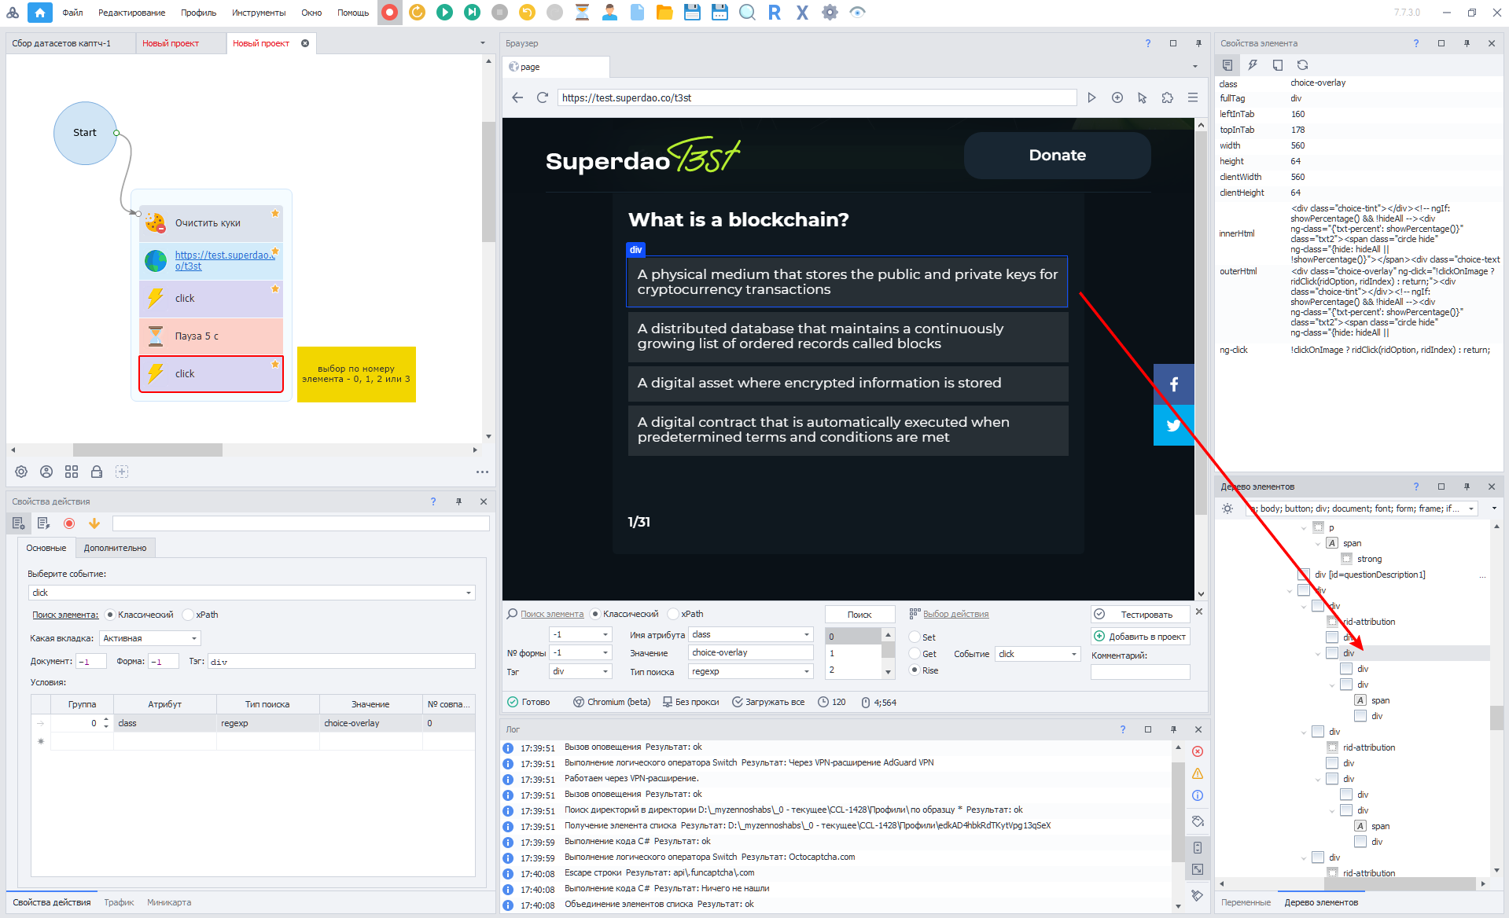
Task: Click the Тестировать button
Action: 1139,615
